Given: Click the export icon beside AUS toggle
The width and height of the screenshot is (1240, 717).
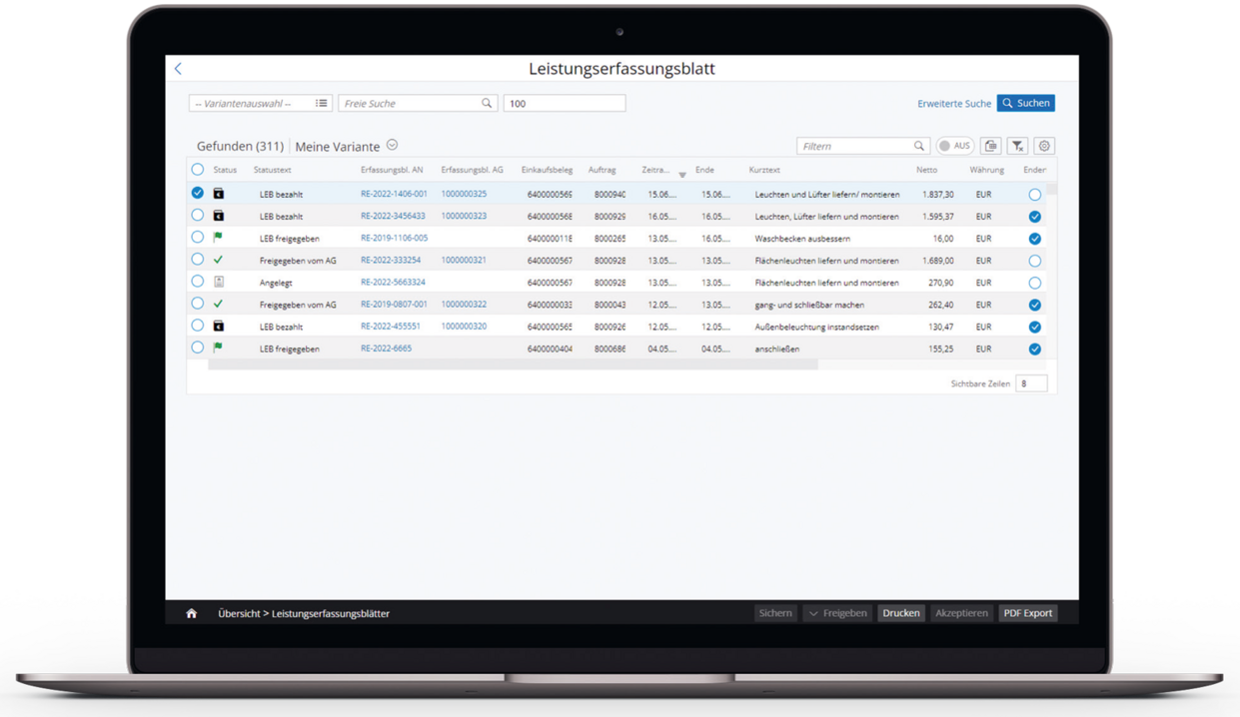Looking at the screenshot, I should 990,146.
